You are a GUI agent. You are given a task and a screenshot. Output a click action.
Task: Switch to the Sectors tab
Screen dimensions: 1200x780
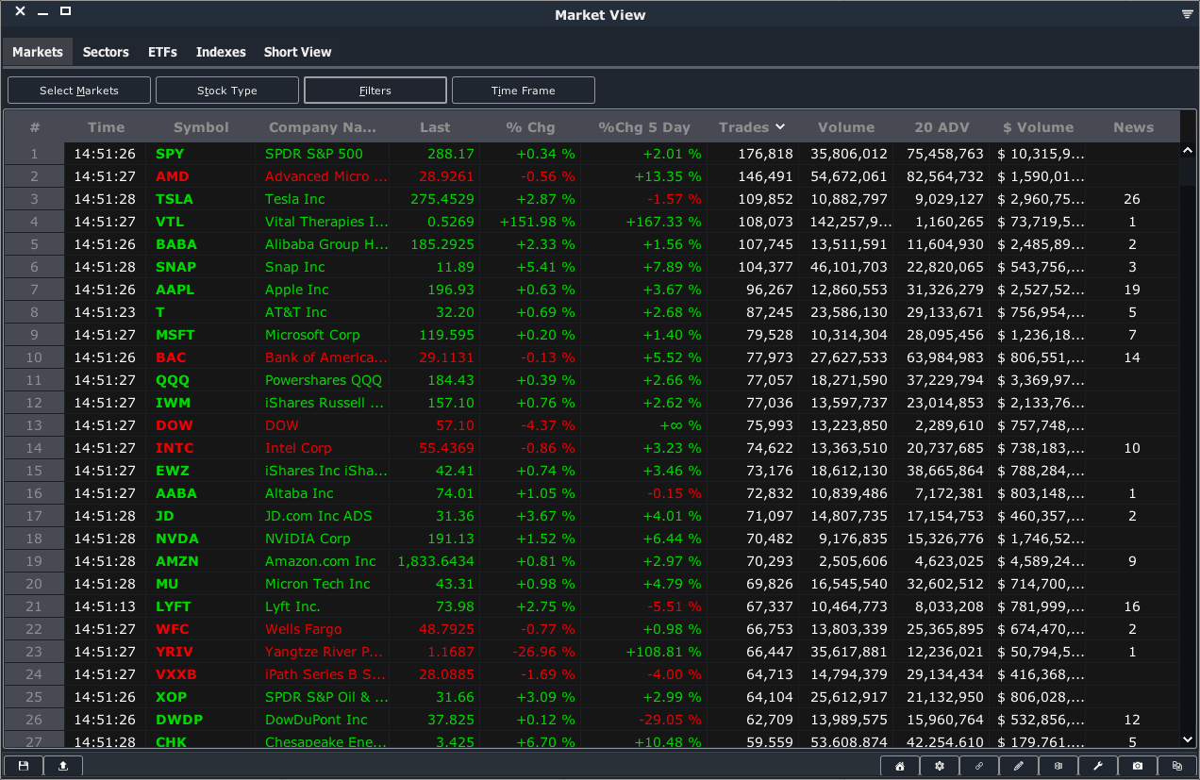(x=106, y=52)
